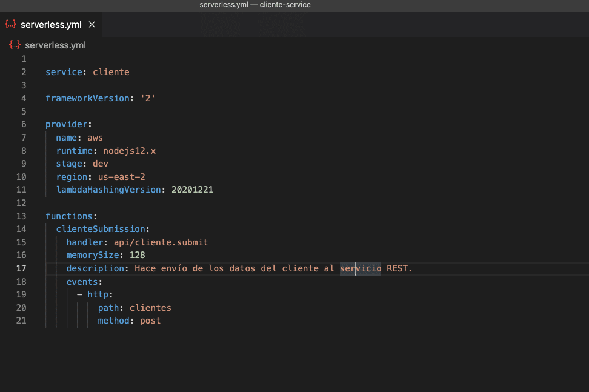Click the 'frameworkVersion' key
The height and width of the screenshot is (392, 589).
[x=87, y=98]
